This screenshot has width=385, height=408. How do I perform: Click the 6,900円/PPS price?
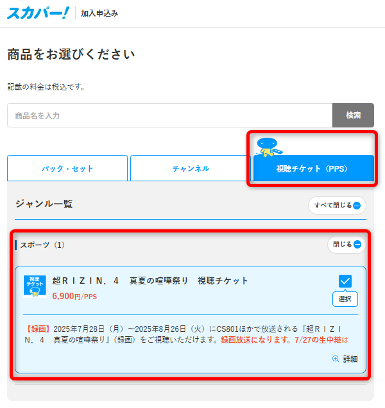click(x=74, y=296)
